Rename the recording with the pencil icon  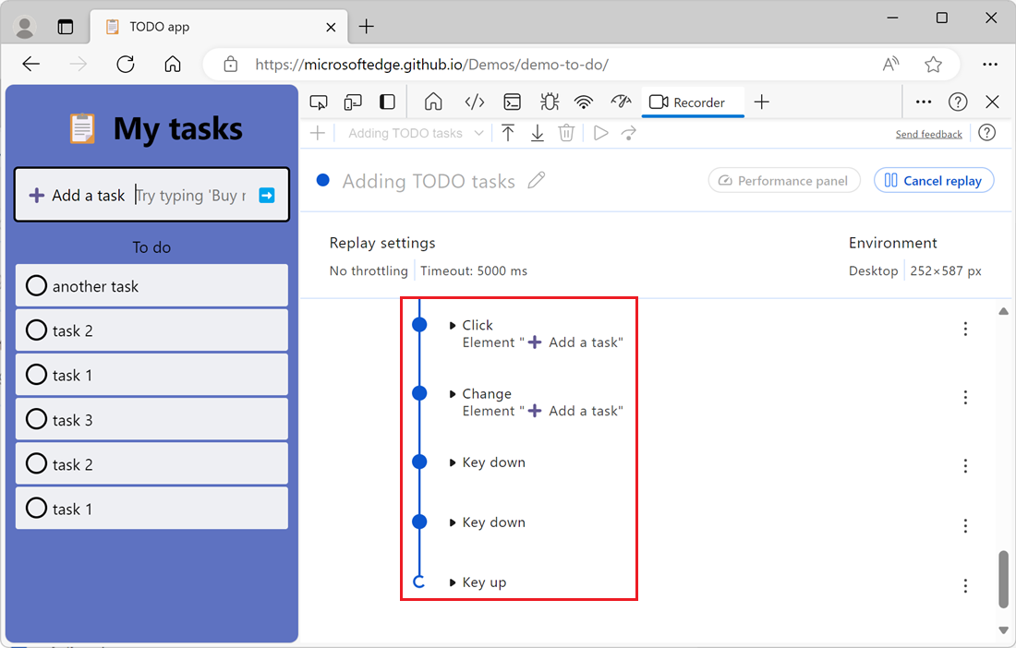(x=537, y=182)
